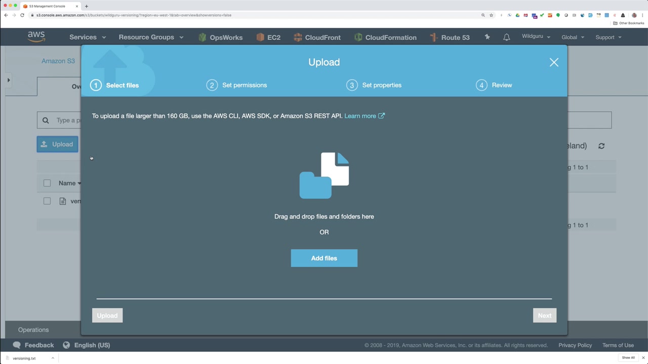Click the language globe icon
Screen dimensions: 648x364
point(66,345)
